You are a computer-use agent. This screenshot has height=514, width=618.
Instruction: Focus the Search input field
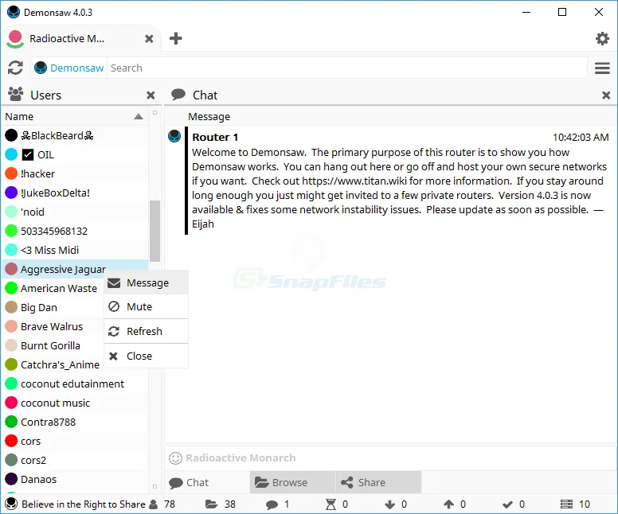click(347, 68)
